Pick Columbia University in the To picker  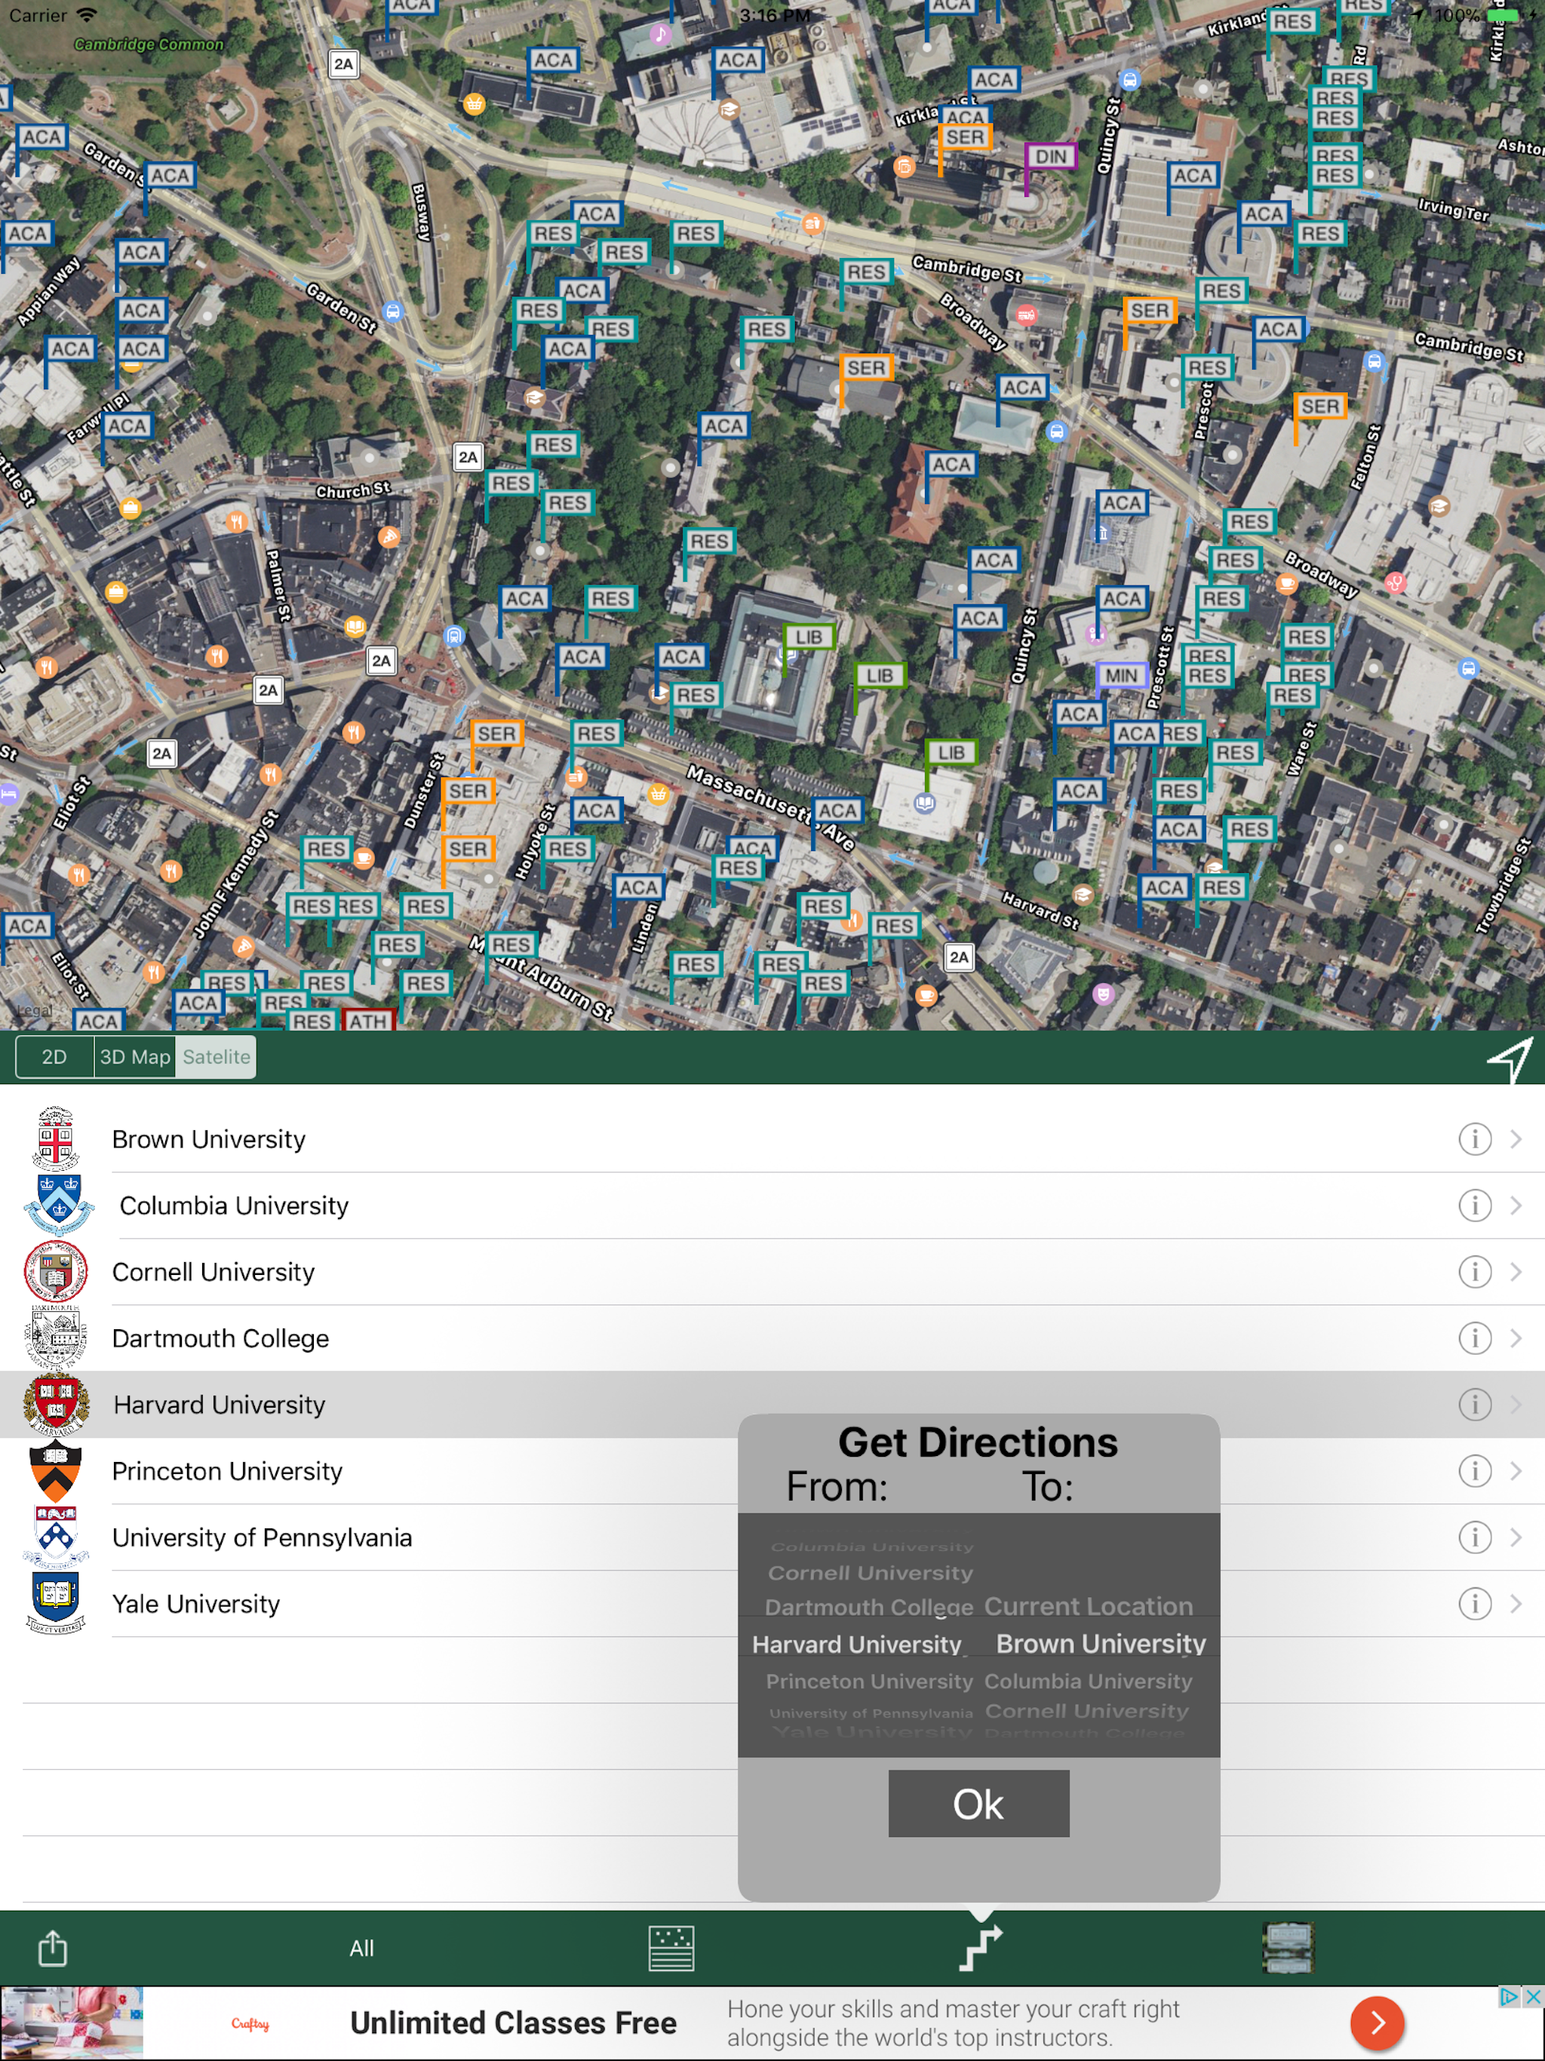[x=1089, y=1681]
